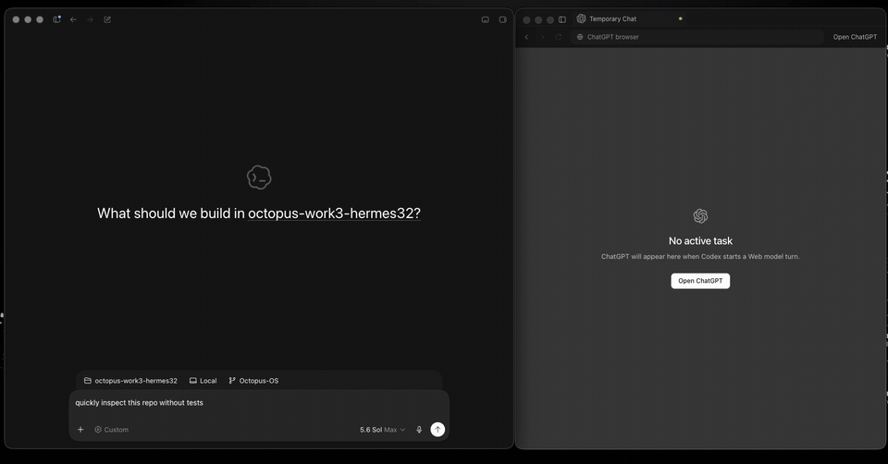Click the white Open ChatGPT button
The width and height of the screenshot is (888, 464).
700,281
